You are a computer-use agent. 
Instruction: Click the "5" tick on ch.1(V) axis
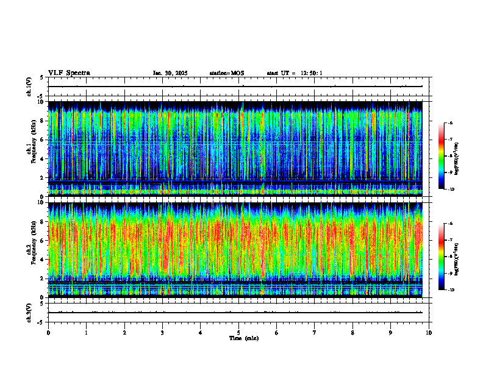41,77
